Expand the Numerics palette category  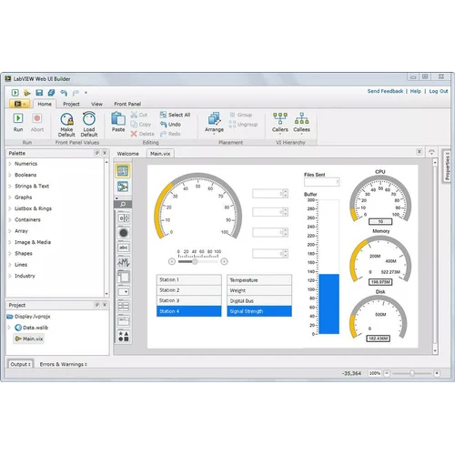[10, 164]
